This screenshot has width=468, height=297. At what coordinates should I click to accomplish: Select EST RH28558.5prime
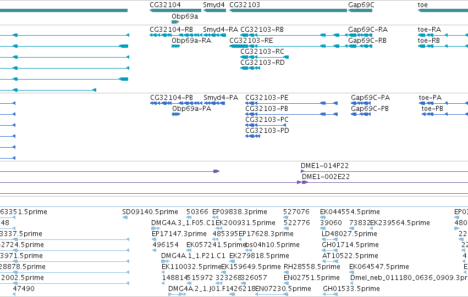point(312,267)
